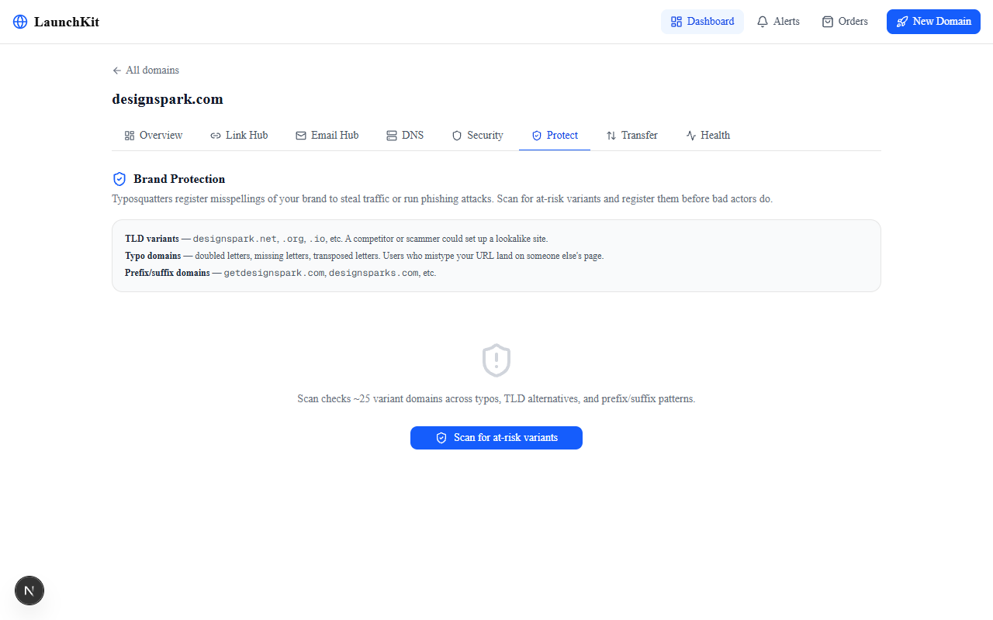
Task: Click the large shield alert icon
Action: [x=496, y=360]
